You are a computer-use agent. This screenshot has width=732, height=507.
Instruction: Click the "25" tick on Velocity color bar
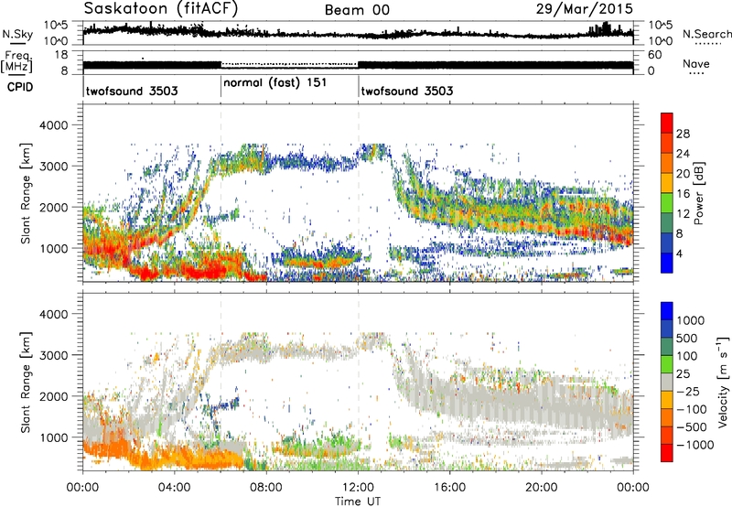(683, 374)
